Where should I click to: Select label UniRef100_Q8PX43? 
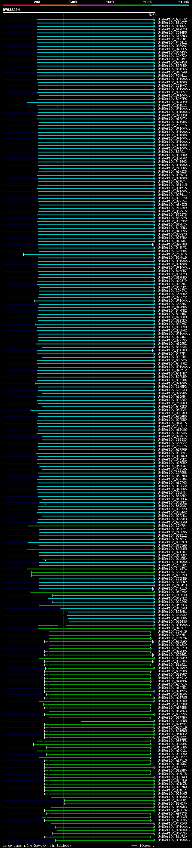point(172,778)
